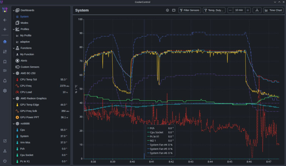Screen dimensions: 286x166
Task: Collapse the Dashboards tree section
Action: click(x=13, y=10)
